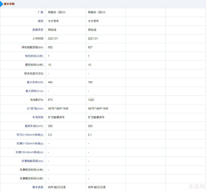Click the 最大扭矩(N·m) label
Screen dimensions: 206x191
34,91
